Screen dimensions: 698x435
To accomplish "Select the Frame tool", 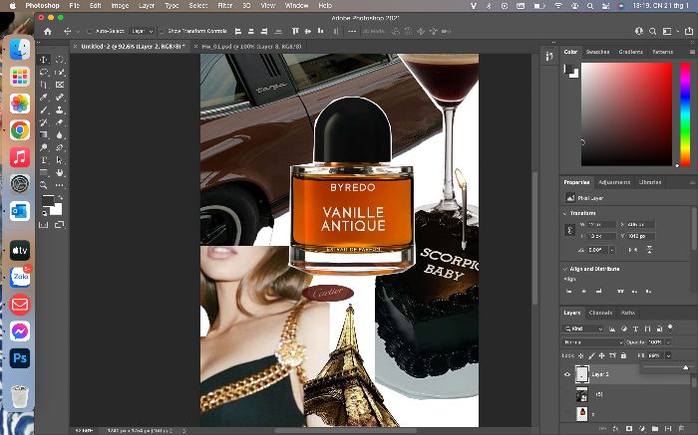I will tap(60, 85).
